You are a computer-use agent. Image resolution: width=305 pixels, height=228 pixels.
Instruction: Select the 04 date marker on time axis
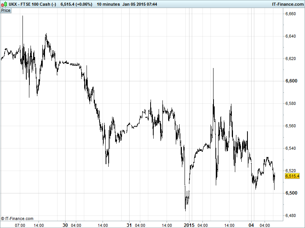click(252, 225)
